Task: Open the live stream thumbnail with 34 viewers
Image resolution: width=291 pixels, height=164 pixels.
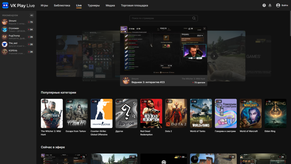Action: coord(114,159)
